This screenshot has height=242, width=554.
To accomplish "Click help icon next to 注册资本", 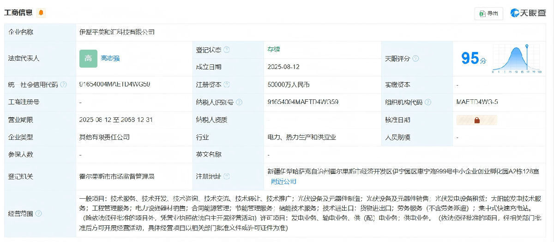I will point(227,85).
